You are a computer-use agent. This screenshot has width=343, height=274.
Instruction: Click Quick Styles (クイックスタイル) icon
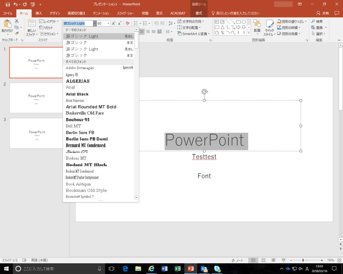pyautogui.click(x=270, y=24)
